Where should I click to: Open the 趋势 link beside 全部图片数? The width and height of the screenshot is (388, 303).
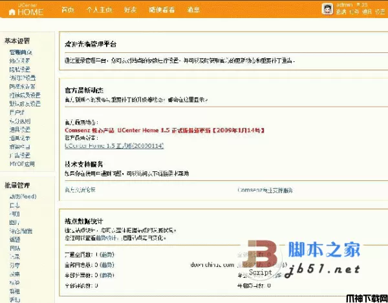[x=107, y=275]
